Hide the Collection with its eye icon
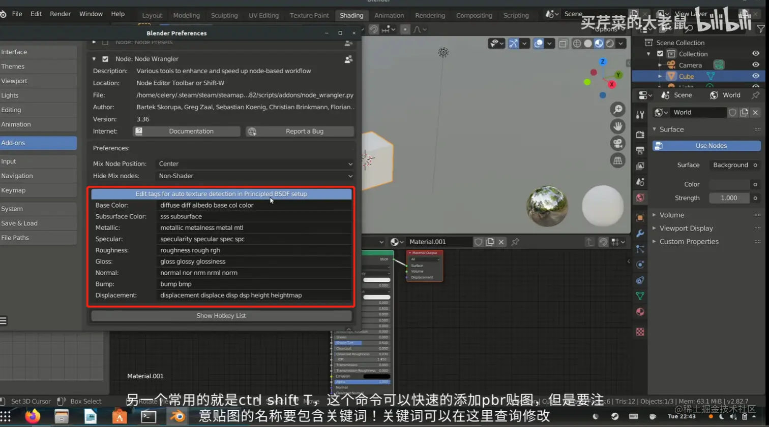The image size is (769, 427). click(x=756, y=54)
